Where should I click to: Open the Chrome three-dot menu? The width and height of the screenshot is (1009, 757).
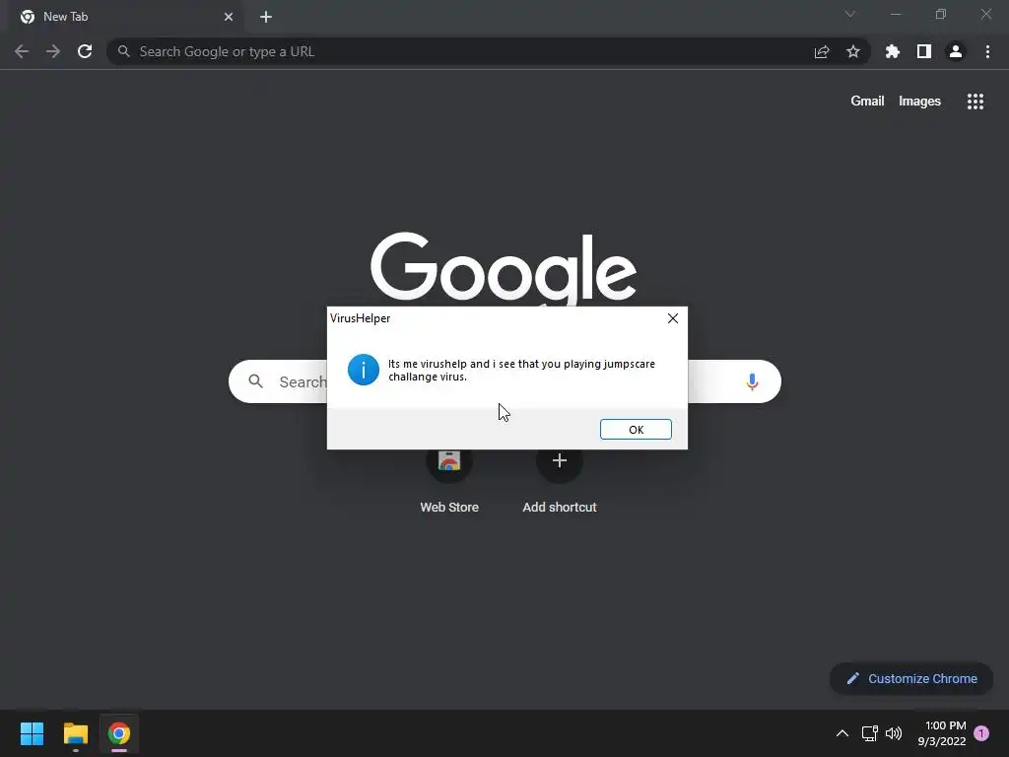tap(987, 51)
